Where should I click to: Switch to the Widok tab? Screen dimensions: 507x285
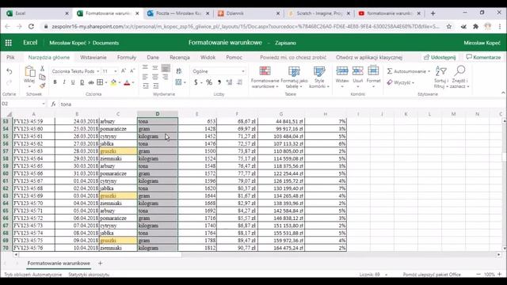click(208, 57)
